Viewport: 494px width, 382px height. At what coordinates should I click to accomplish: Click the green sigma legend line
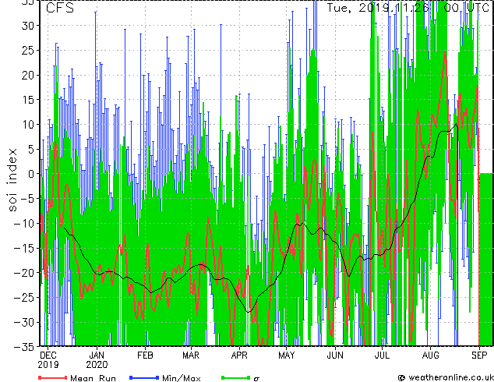pyautogui.click(x=236, y=377)
